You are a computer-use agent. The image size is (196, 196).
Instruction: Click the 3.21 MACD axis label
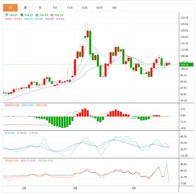tap(183, 109)
